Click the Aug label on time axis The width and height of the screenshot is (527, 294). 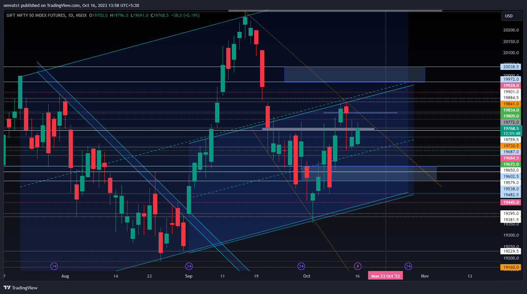65,276
